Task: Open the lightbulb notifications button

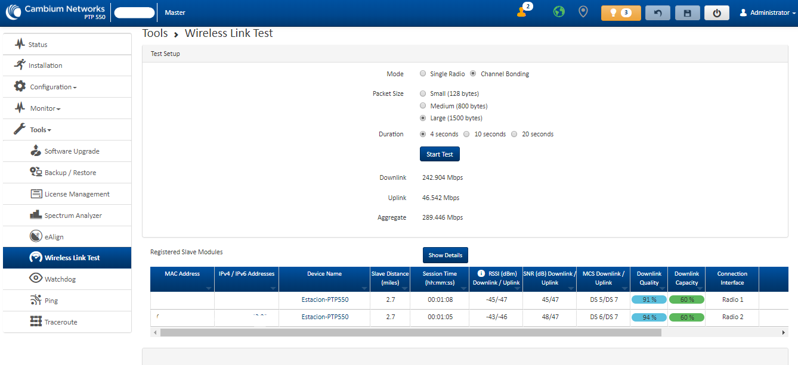Action: click(621, 13)
